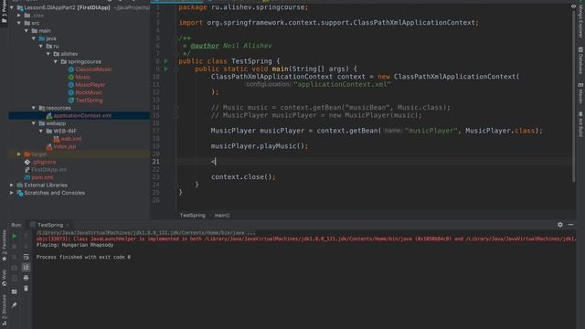Image resolution: width=585 pixels, height=329 pixels.
Task: Open the Database tool window tab
Action: coord(580,60)
